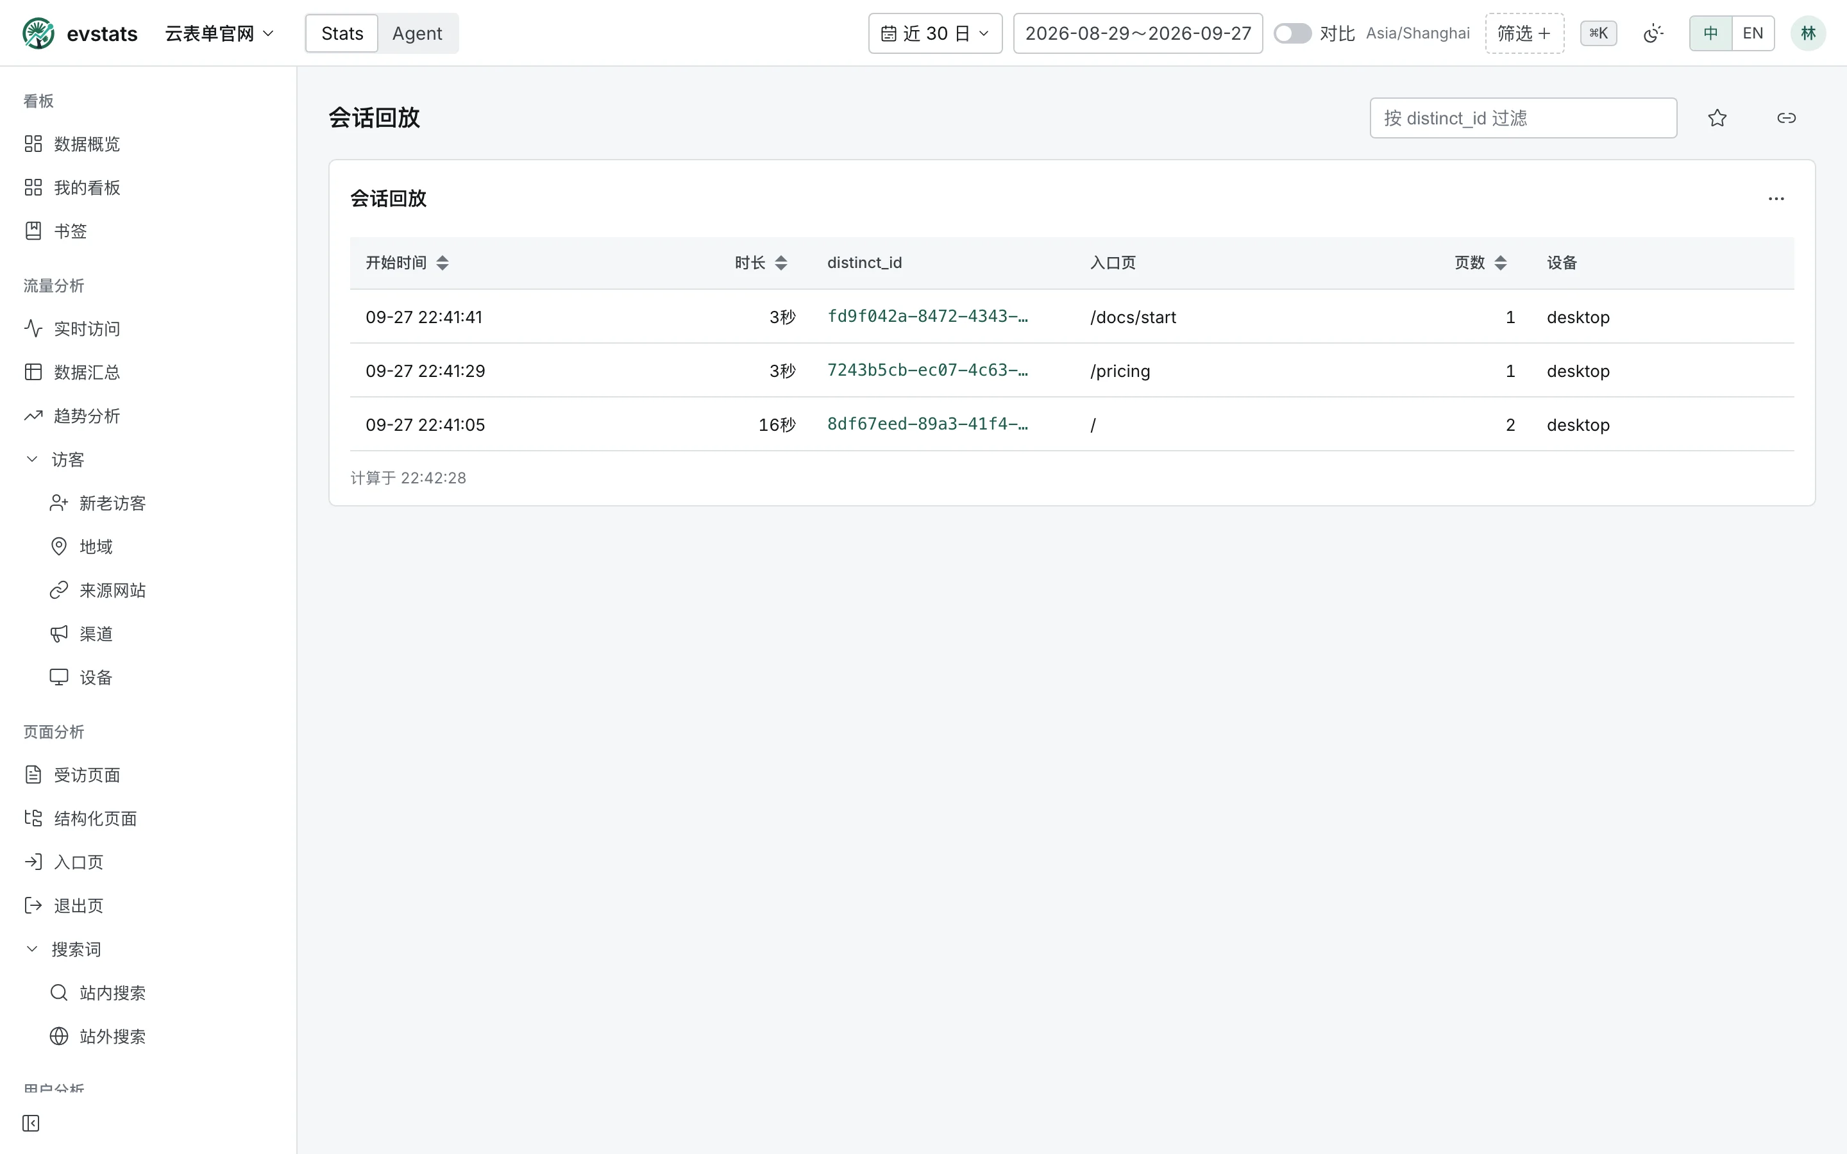Image resolution: width=1847 pixels, height=1154 pixels.
Task: Click the 筛选 + filter button
Action: pyautogui.click(x=1524, y=33)
